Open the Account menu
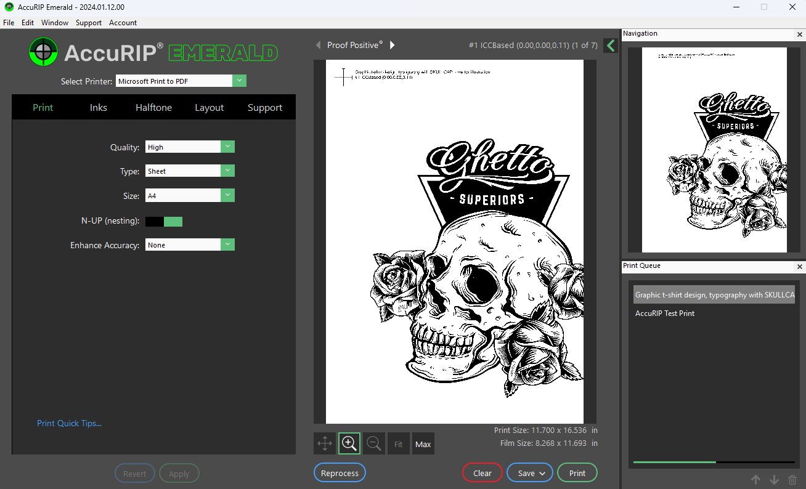The image size is (806, 489). click(123, 23)
